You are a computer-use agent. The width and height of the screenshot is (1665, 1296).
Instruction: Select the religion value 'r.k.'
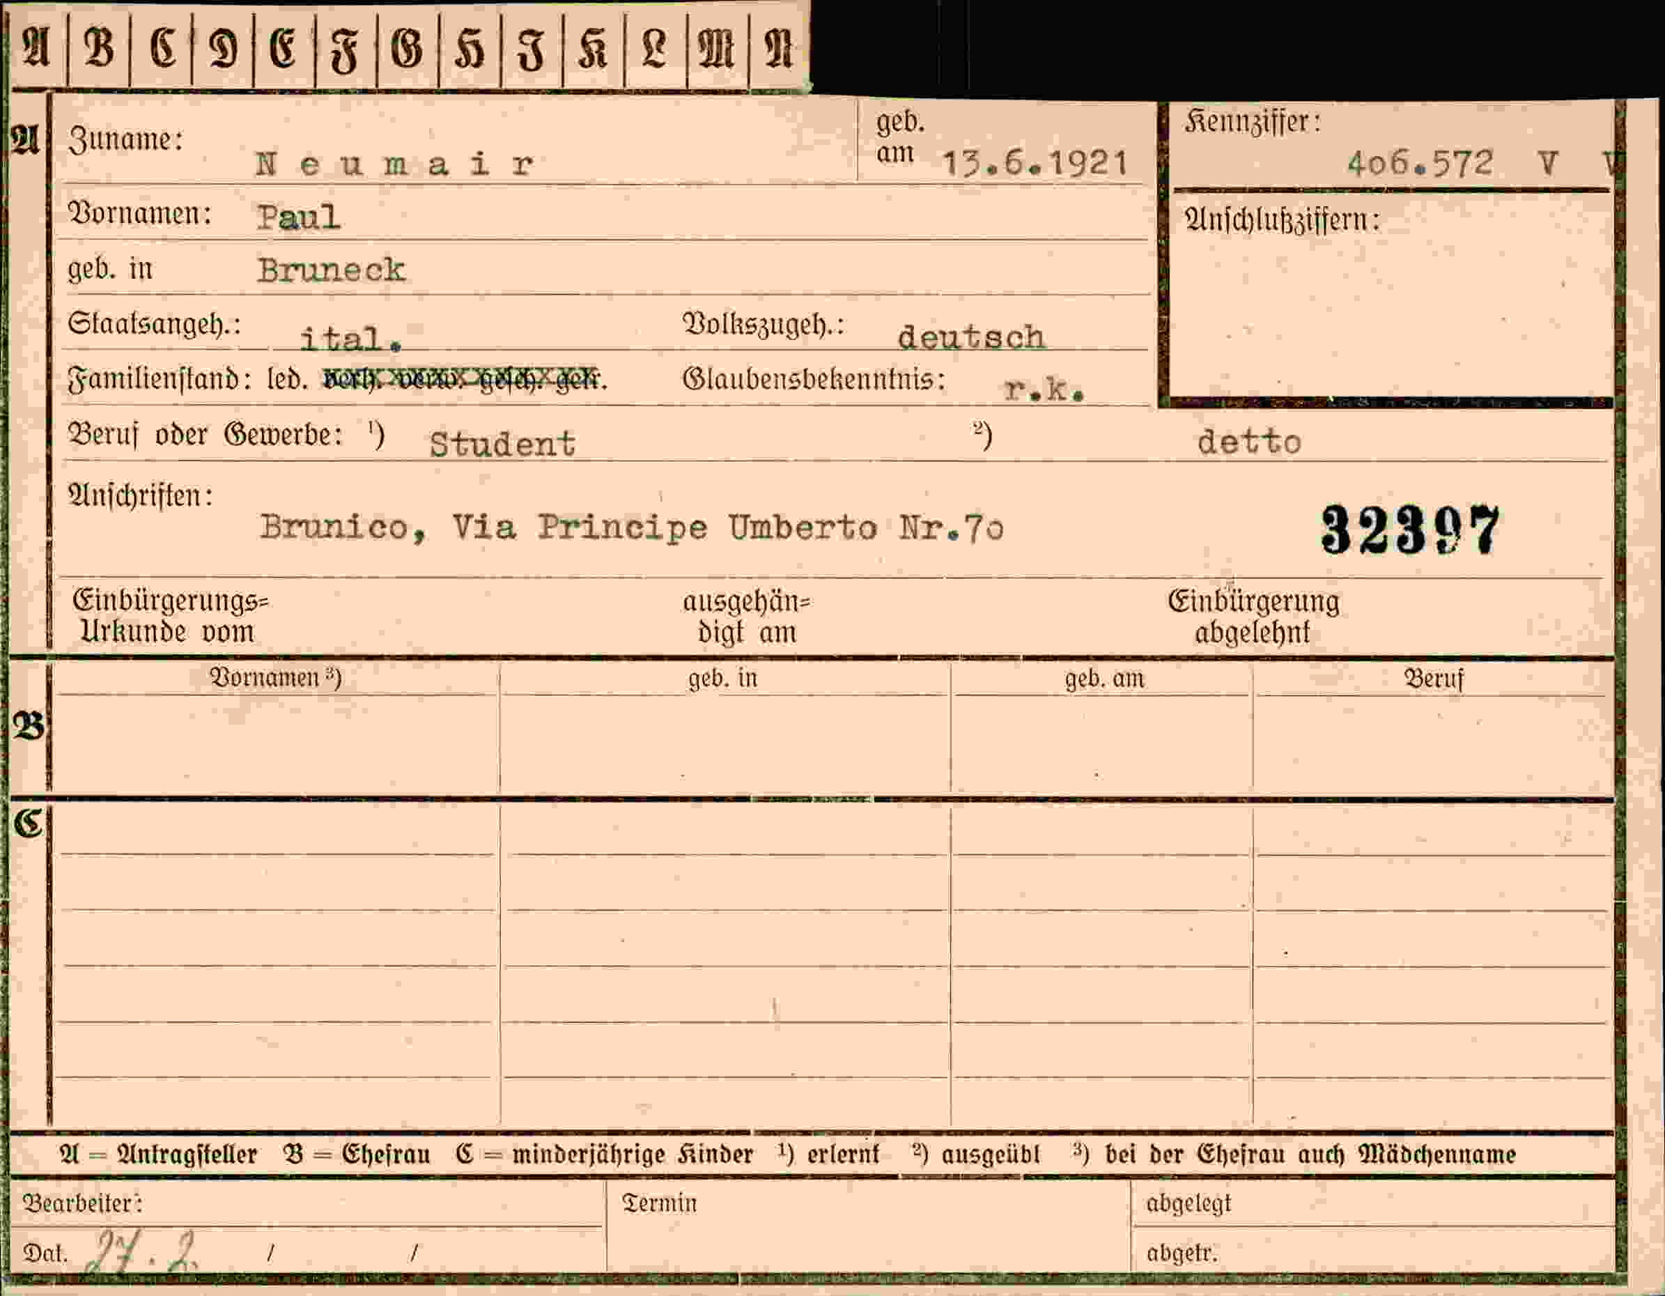click(x=1044, y=389)
